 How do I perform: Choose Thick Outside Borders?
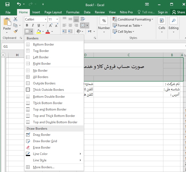(54, 90)
